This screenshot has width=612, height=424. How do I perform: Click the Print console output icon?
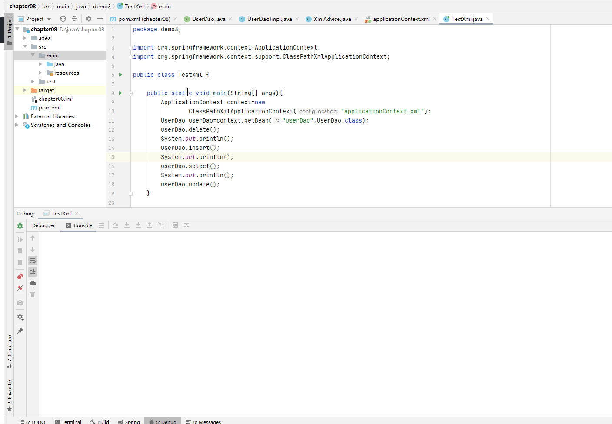click(x=33, y=283)
